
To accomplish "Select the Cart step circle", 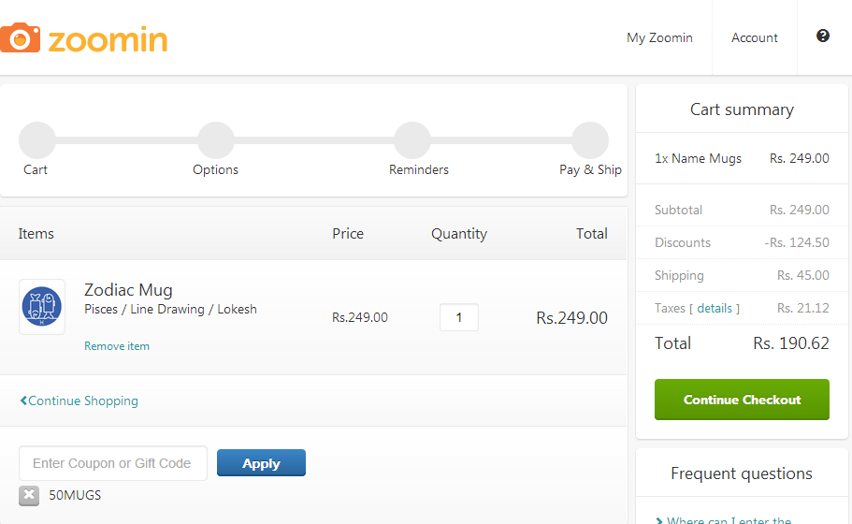I will click(37, 140).
